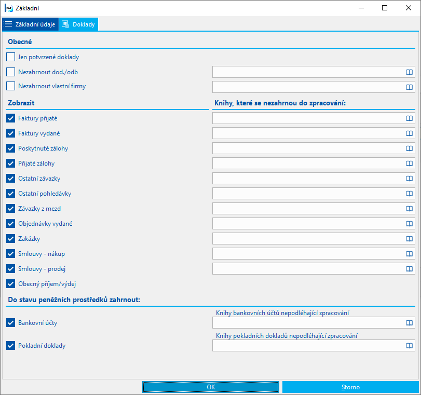This screenshot has height=395, width=421.
Task: Open book lookup icon in Smlouvy - prodej row
Action: 409,268
